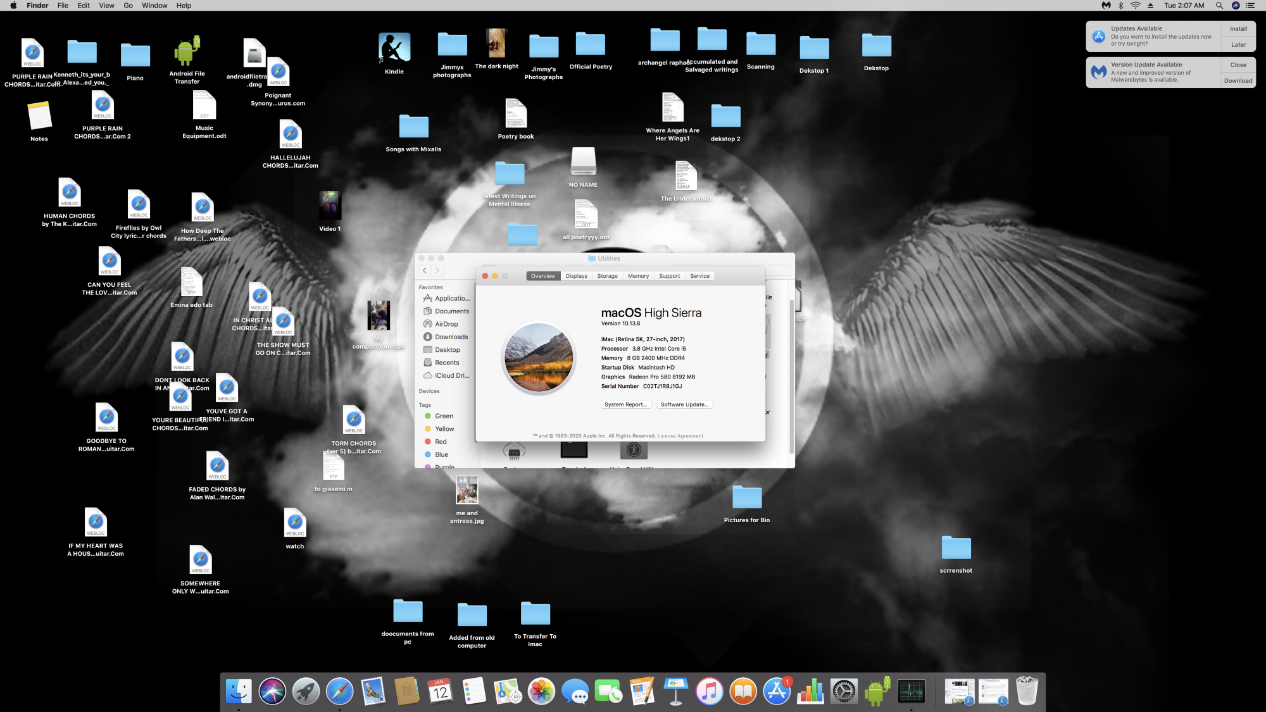Select 'me and antreas.jpg' thumbnail
This screenshot has height=712, width=1266.
point(467,490)
